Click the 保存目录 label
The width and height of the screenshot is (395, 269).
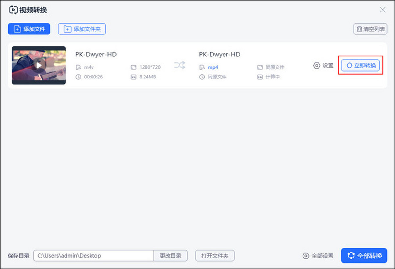click(x=18, y=256)
